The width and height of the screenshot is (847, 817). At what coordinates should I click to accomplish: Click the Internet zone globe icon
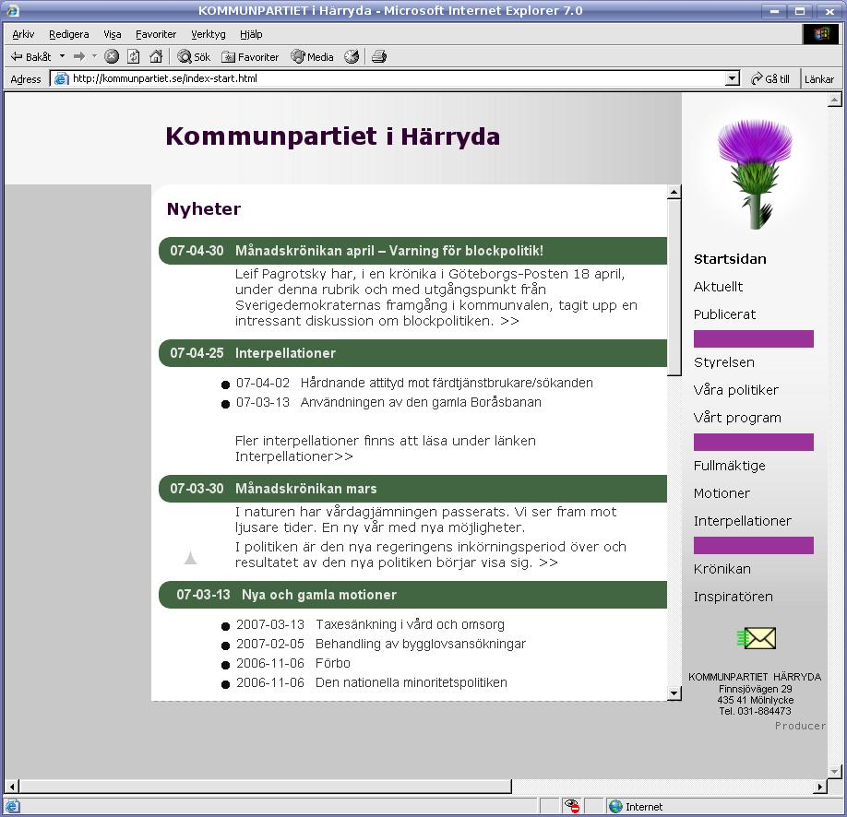point(615,806)
